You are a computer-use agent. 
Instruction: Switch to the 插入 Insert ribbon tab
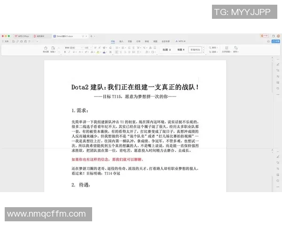(x=121, y=41)
